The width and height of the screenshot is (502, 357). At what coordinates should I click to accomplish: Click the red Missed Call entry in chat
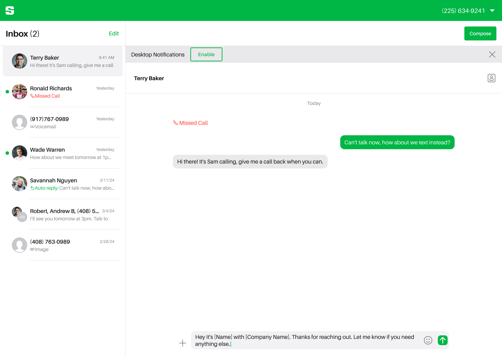(x=191, y=123)
